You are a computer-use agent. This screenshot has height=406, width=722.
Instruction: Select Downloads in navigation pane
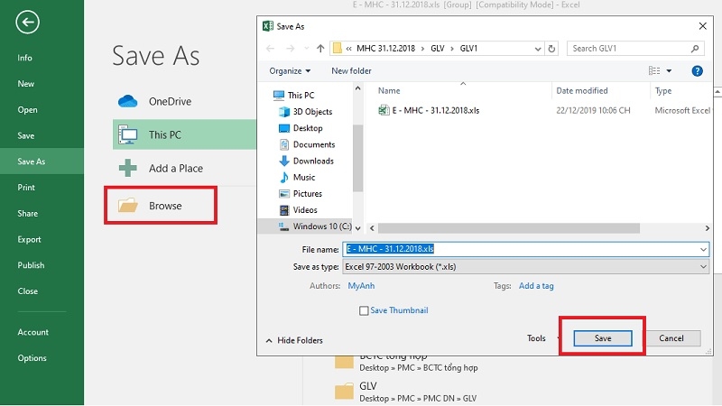click(x=312, y=161)
